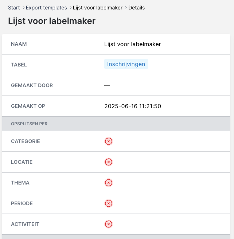The height and width of the screenshot is (239, 234).
Task: Click the Gemaakt op field label
Action: coord(28,106)
